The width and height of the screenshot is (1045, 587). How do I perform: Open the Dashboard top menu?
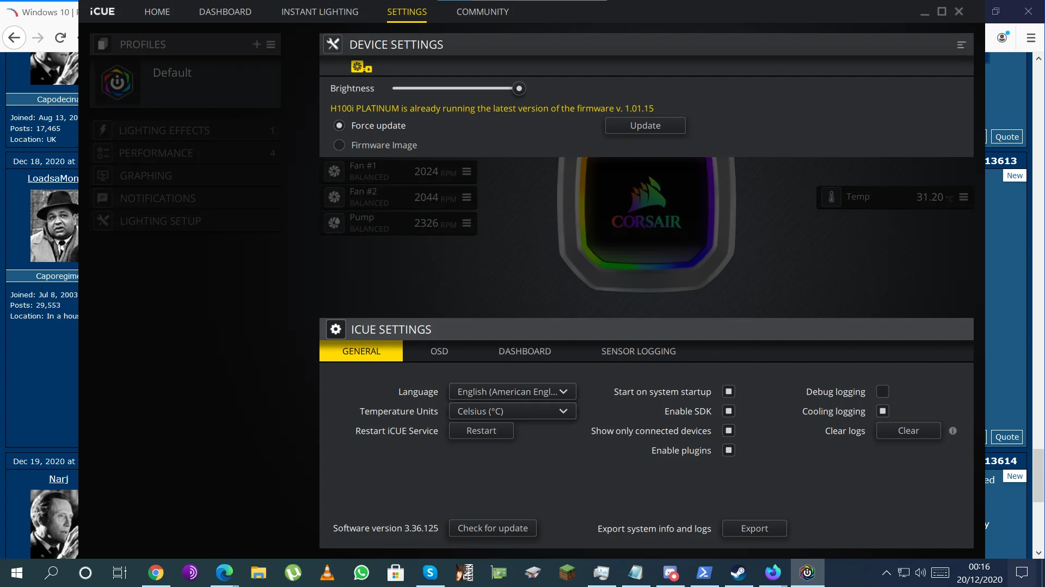click(x=225, y=11)
